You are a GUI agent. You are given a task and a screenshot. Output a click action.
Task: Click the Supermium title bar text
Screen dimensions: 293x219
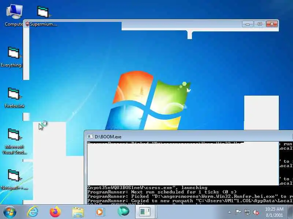point(44,24)
